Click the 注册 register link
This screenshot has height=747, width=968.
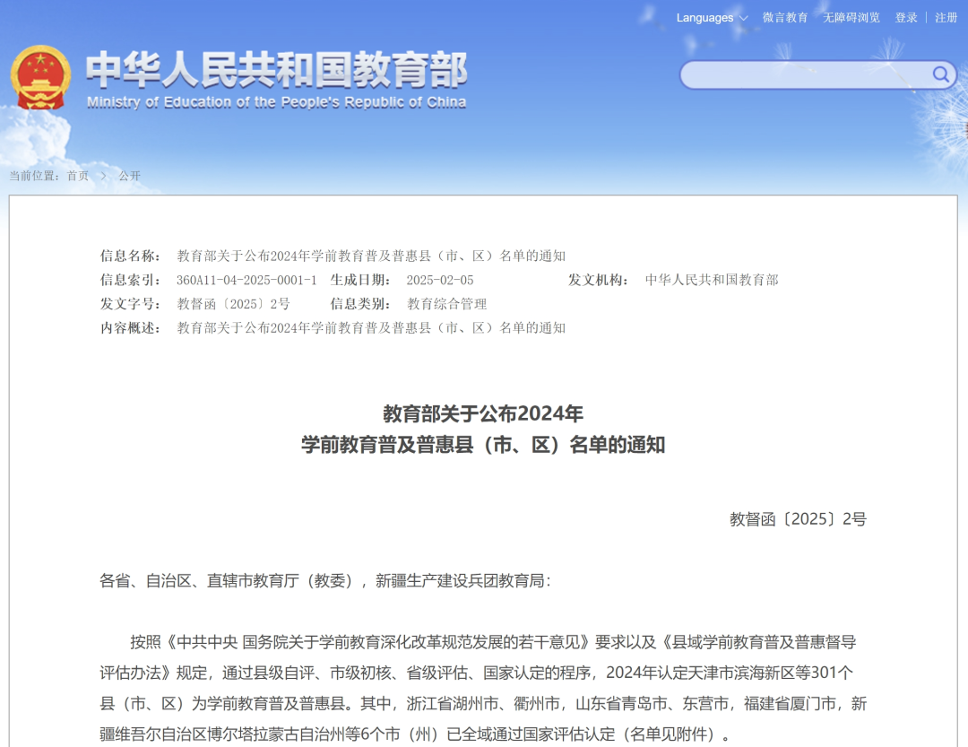point(946,18)
